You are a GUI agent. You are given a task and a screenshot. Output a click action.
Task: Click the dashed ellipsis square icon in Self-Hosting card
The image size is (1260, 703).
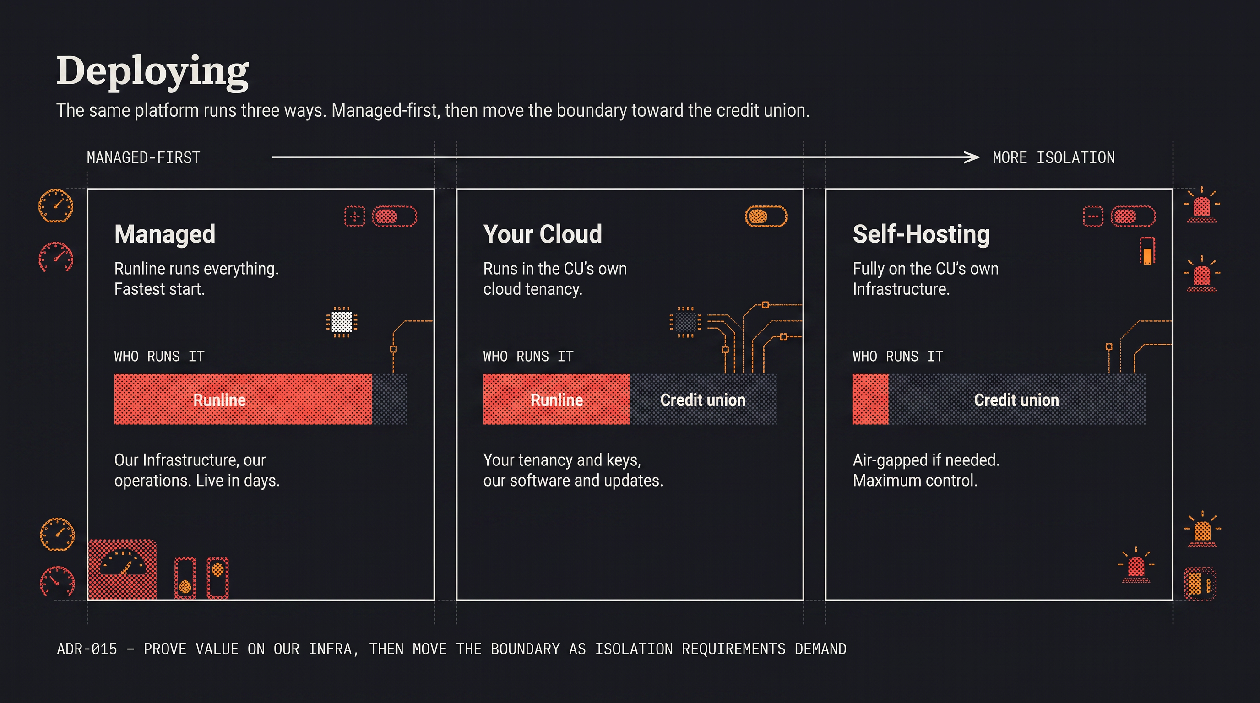(x=1093, y=216)
